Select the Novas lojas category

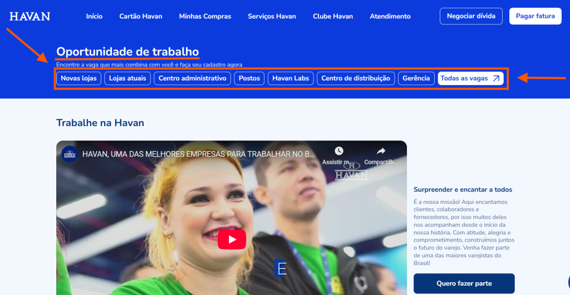78,78
